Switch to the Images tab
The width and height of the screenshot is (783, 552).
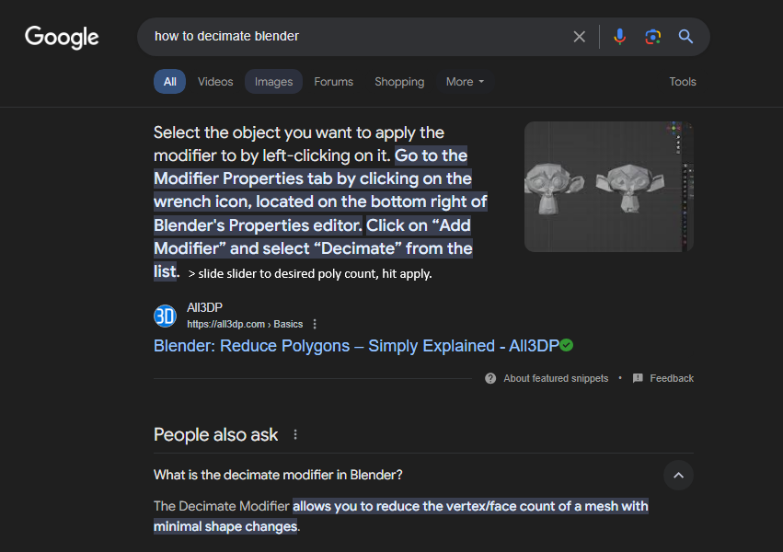[273, 82]
